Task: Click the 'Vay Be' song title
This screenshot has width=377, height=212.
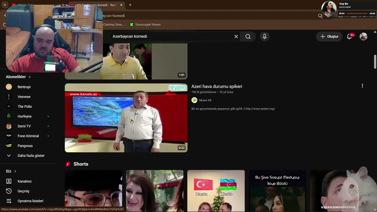Action: [x=343, y=4]
